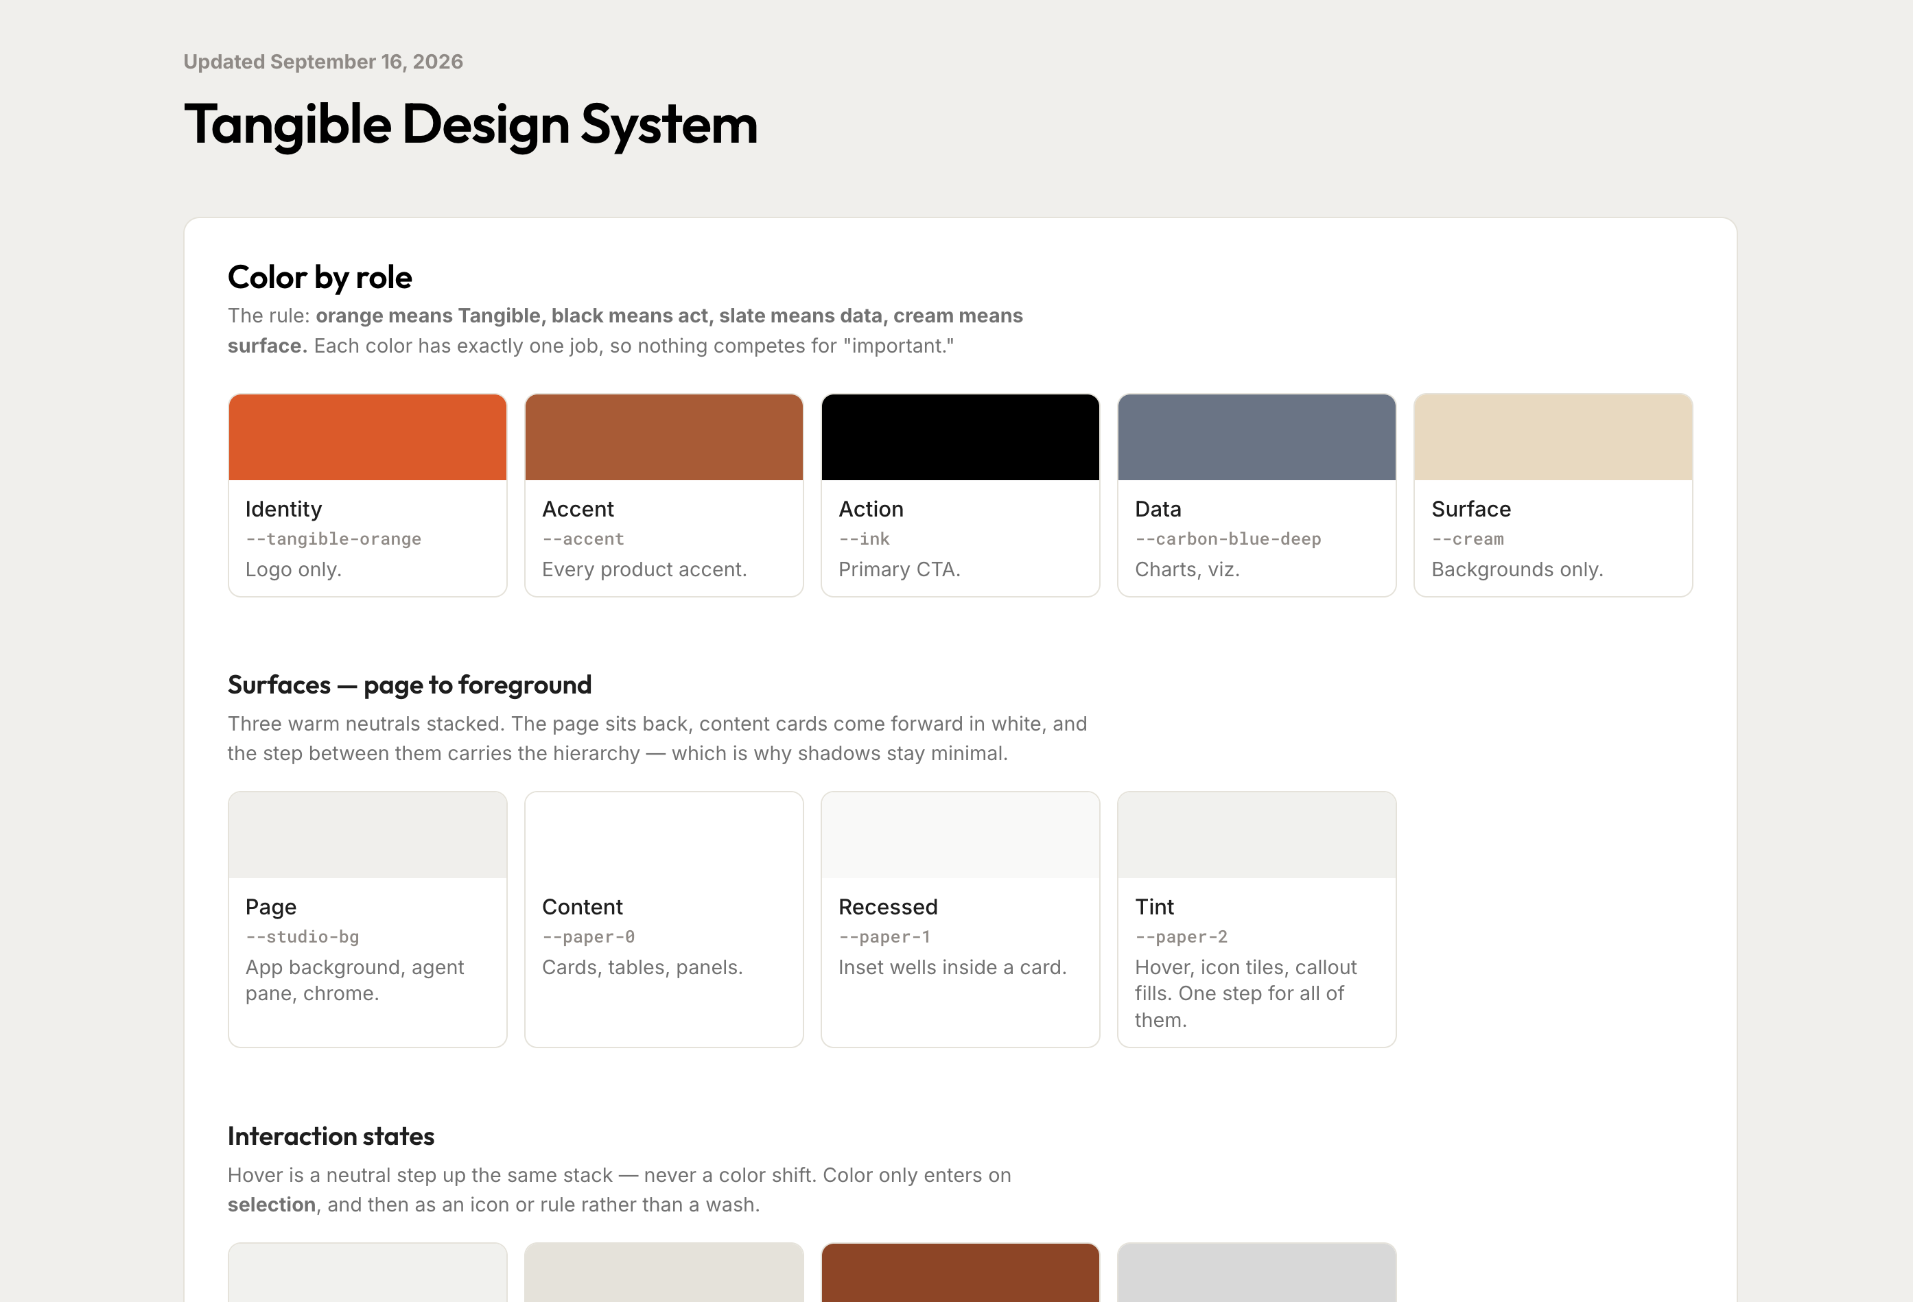
Task: Click the Identity label
Action: pyautogui.click(x=283, y=508)
